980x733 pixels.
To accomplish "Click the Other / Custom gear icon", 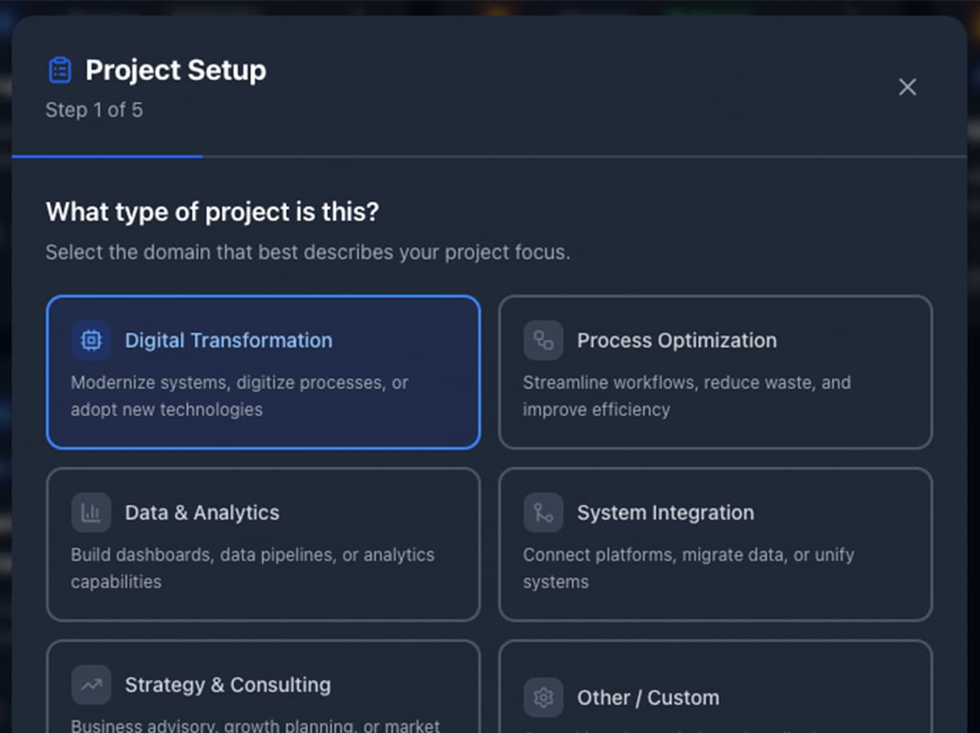I will 543,698.
